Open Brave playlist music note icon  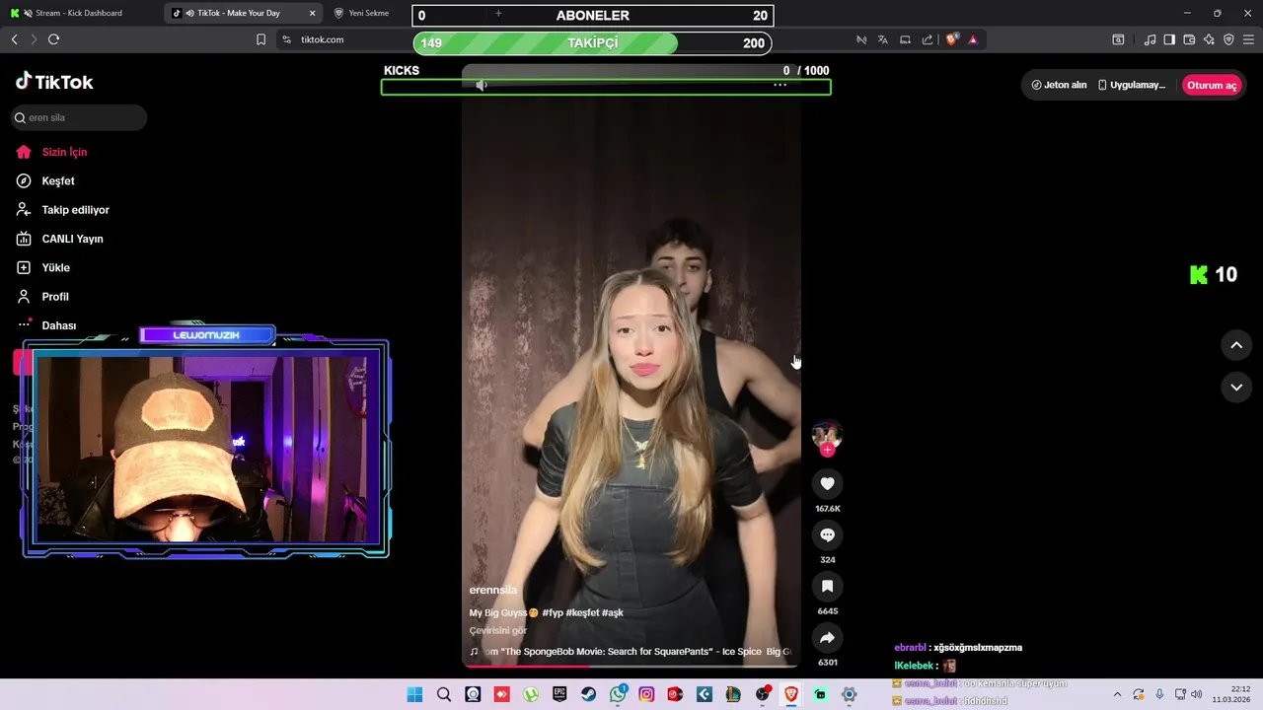[x=1150, y=39]
